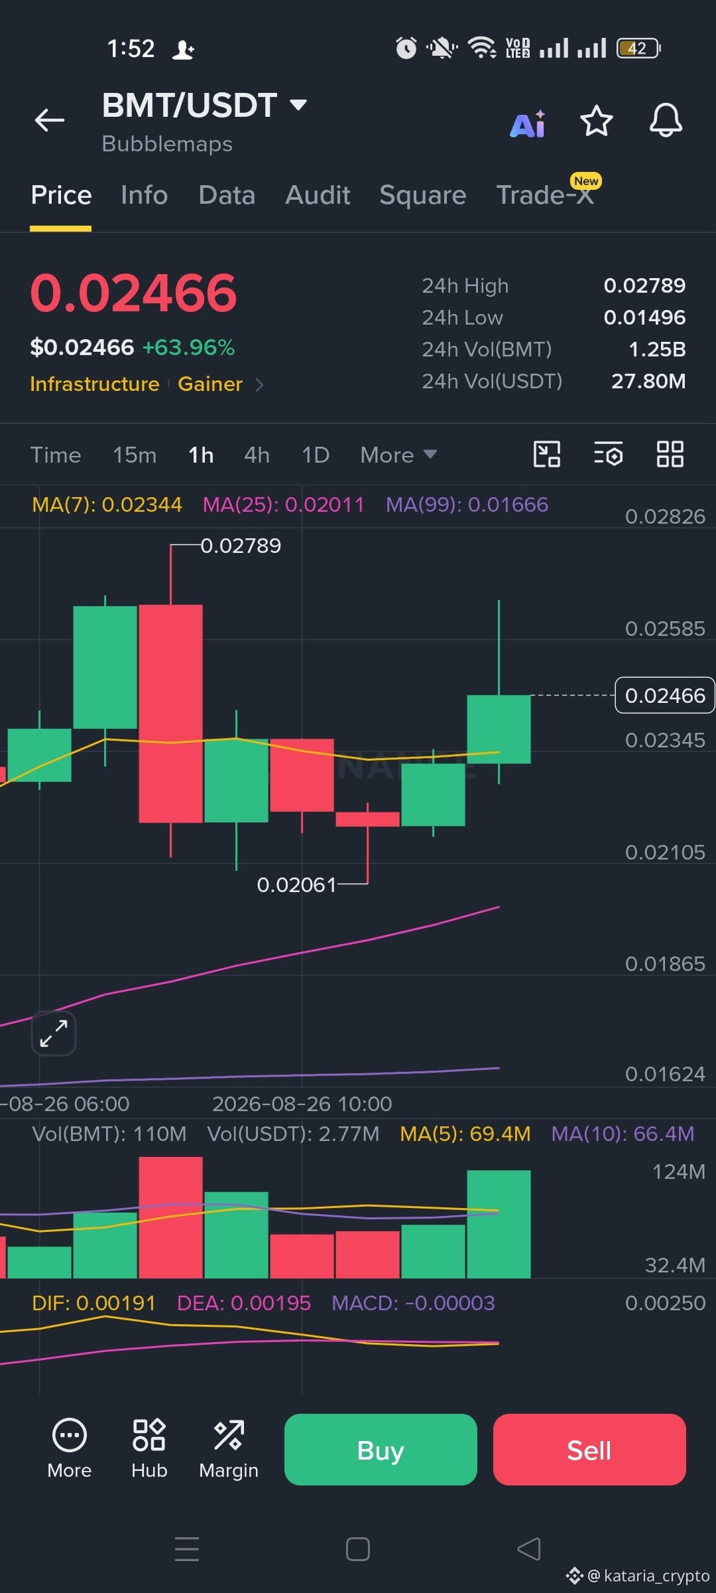Open chart indicator settings icon

608,455
